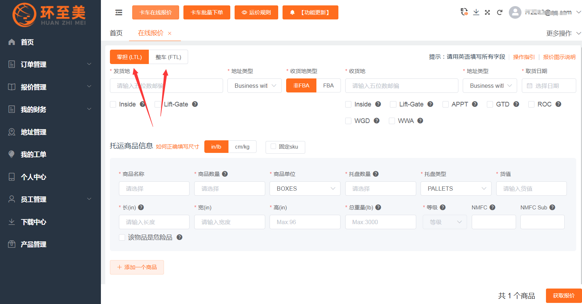Open the origin 地址类型 dropdown
The height and width of the screenshot is (304, 582).
point(254,86)
